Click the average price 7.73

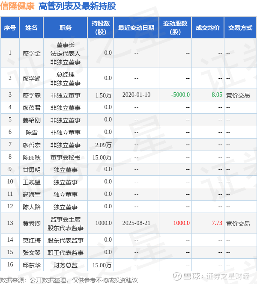point(217,223)
